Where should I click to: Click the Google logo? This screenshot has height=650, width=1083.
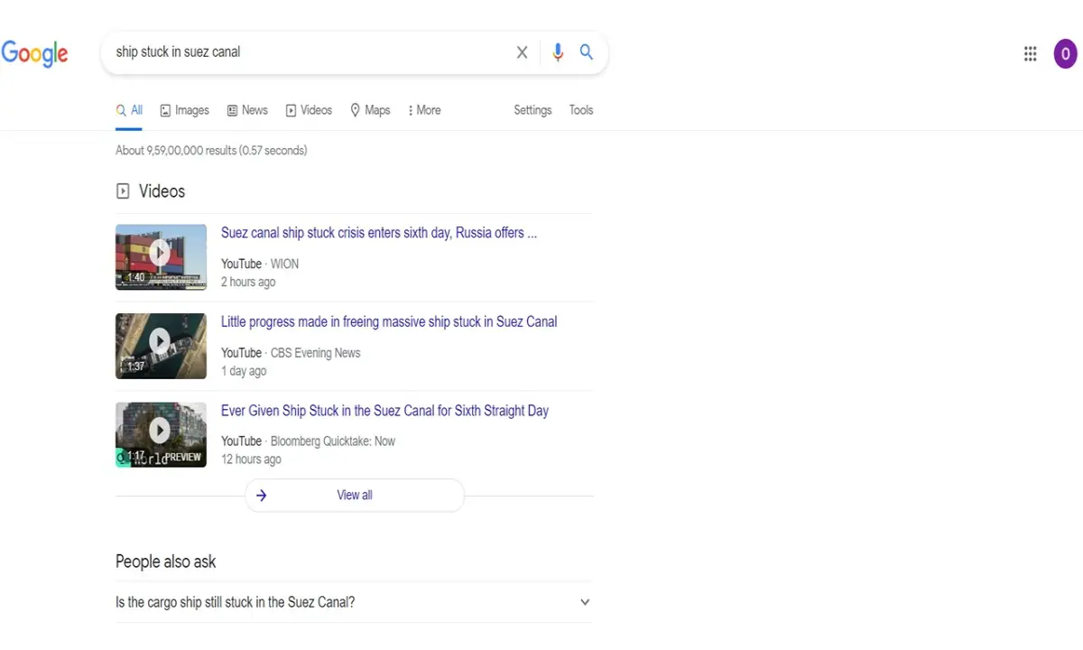point(34,53)
